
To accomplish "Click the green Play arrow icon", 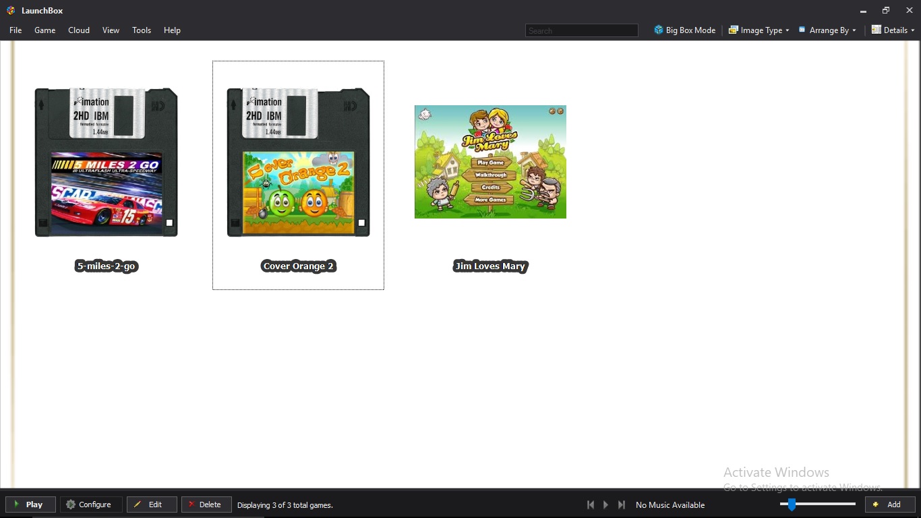I will click(x=16, y=505).
